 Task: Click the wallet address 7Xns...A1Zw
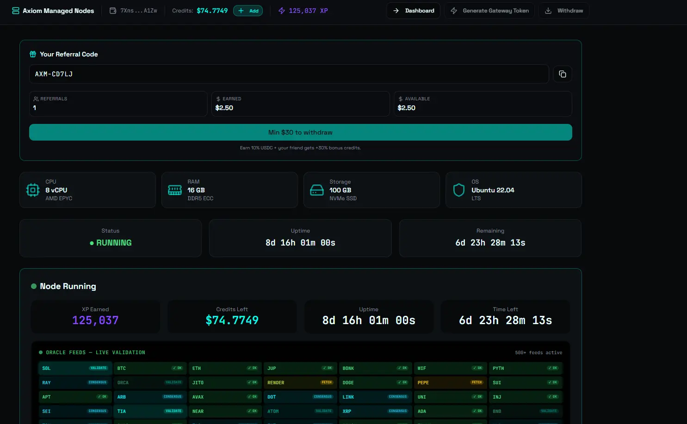(139, 11)
